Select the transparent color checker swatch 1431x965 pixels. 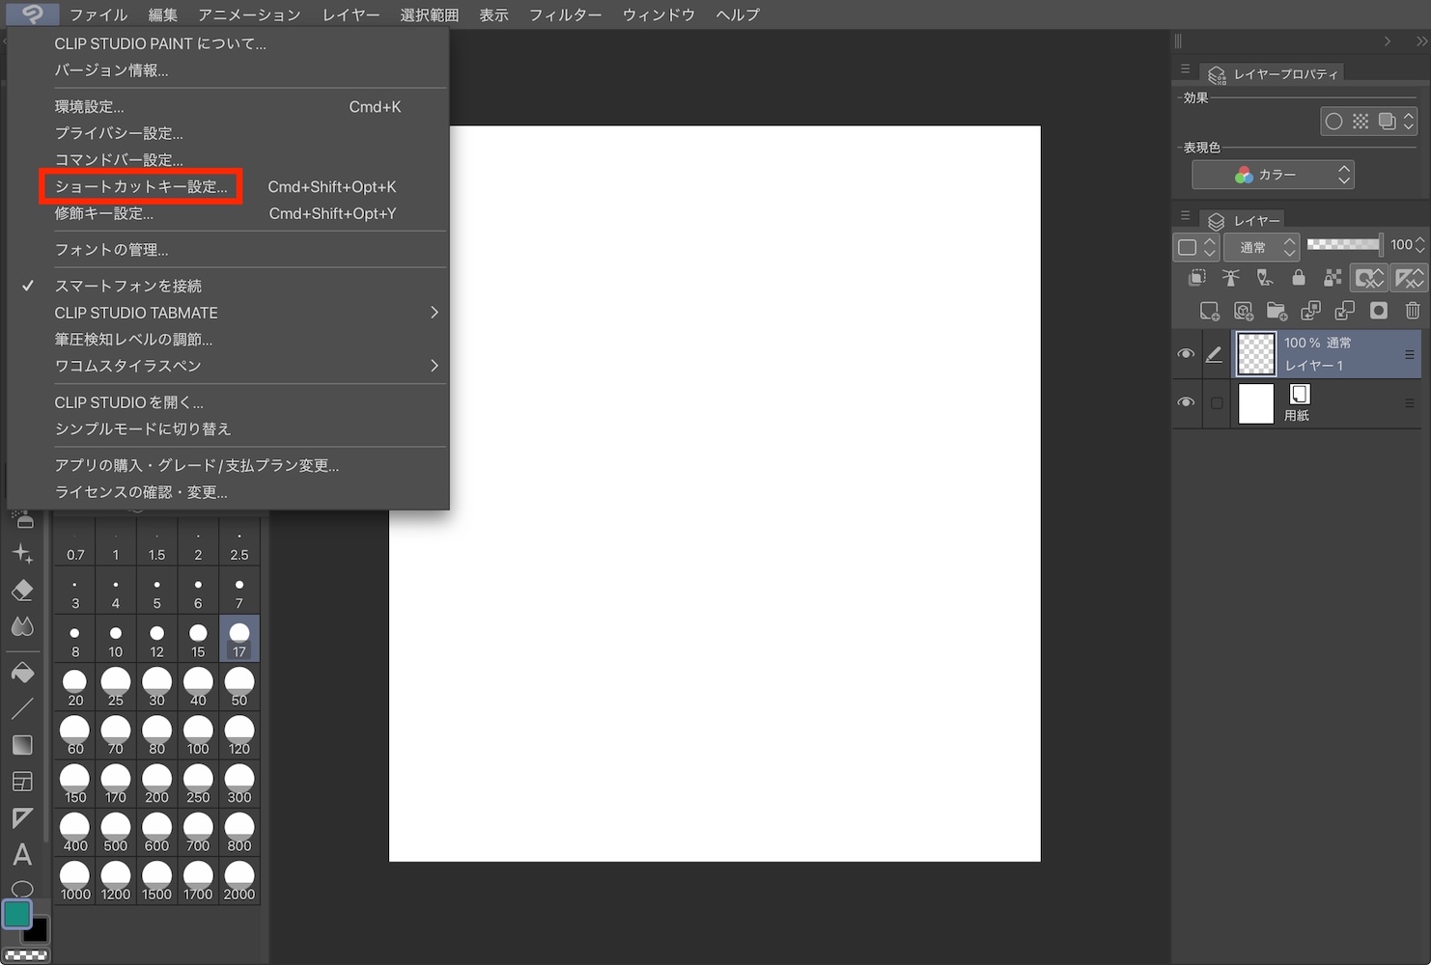pos(26,954)
